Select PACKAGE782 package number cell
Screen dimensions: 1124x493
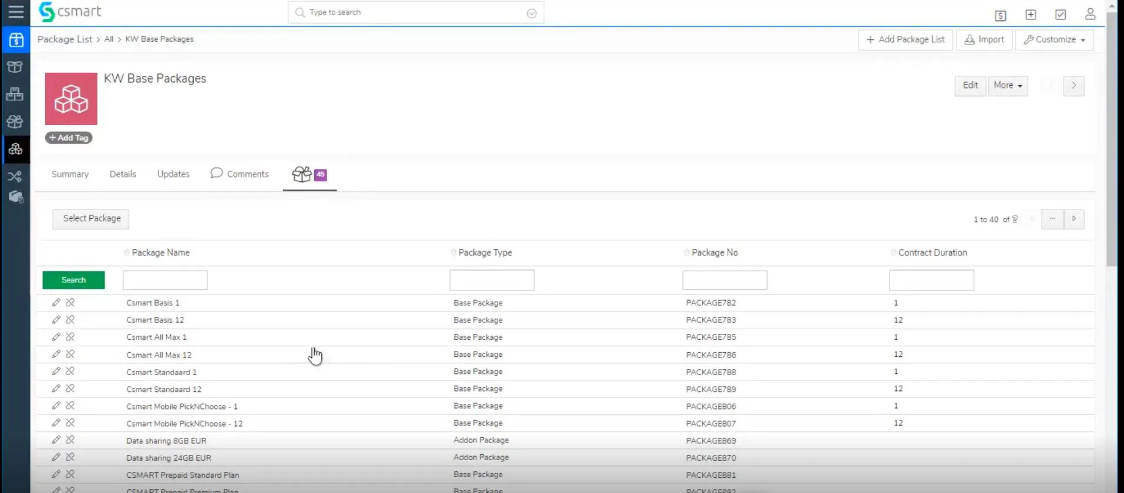711,303
